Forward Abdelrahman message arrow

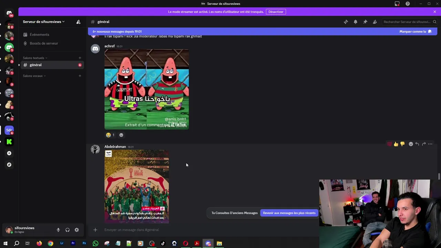click(x=424, y=144)
